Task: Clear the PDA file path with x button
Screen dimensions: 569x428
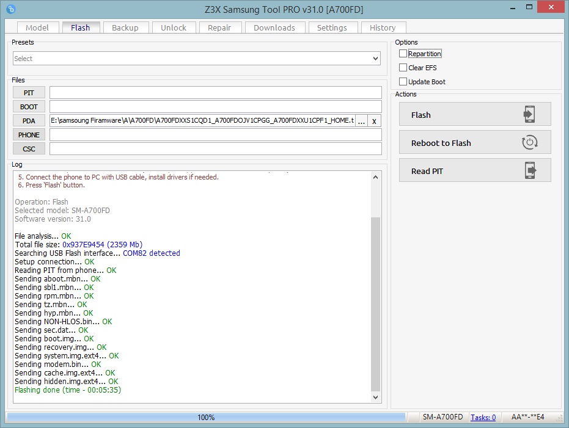Action: click(374, 121)
